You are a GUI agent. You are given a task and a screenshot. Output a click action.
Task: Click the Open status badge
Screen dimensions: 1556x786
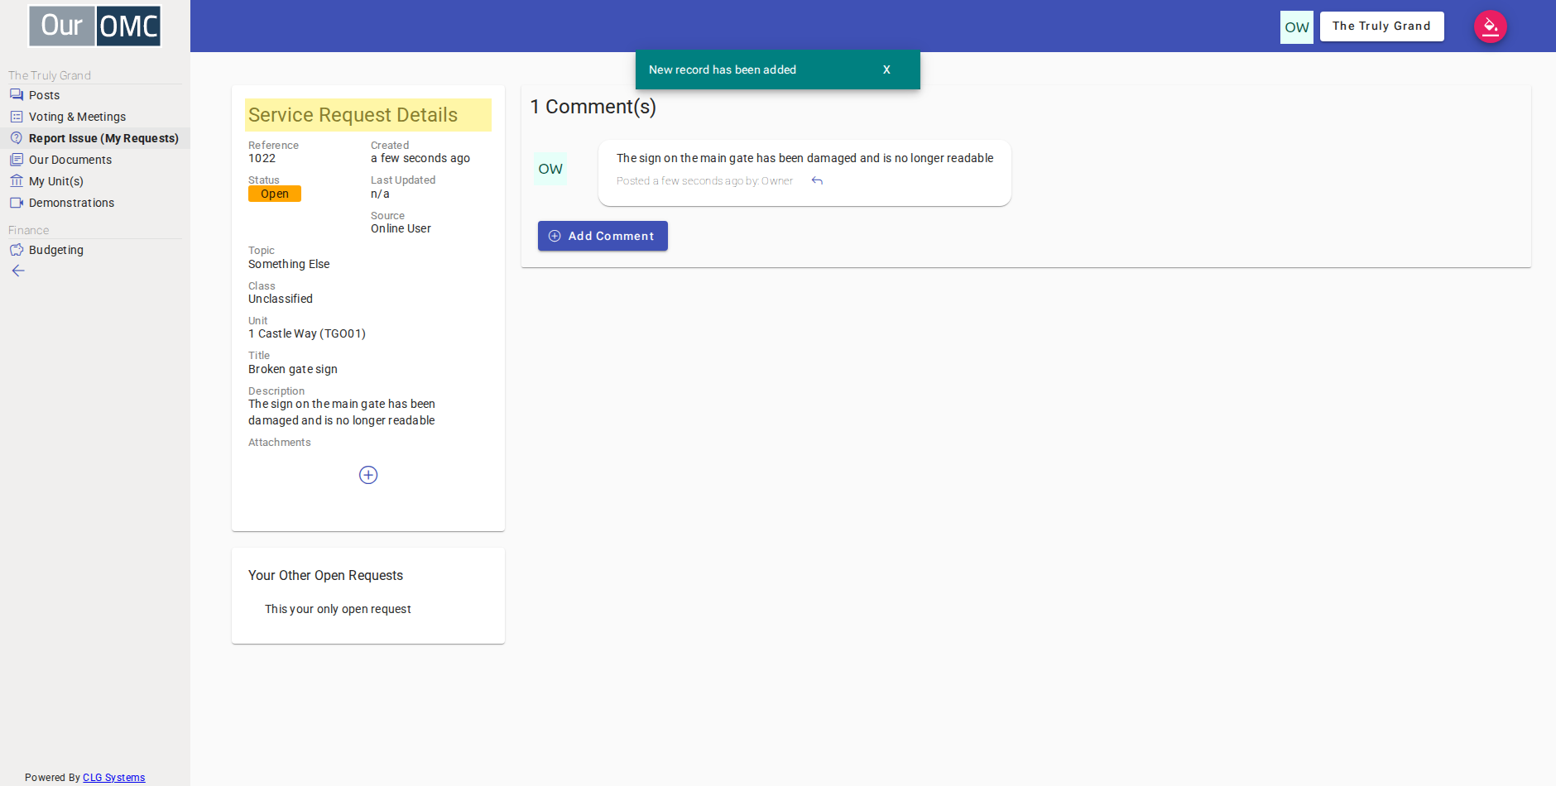[275, 194]
